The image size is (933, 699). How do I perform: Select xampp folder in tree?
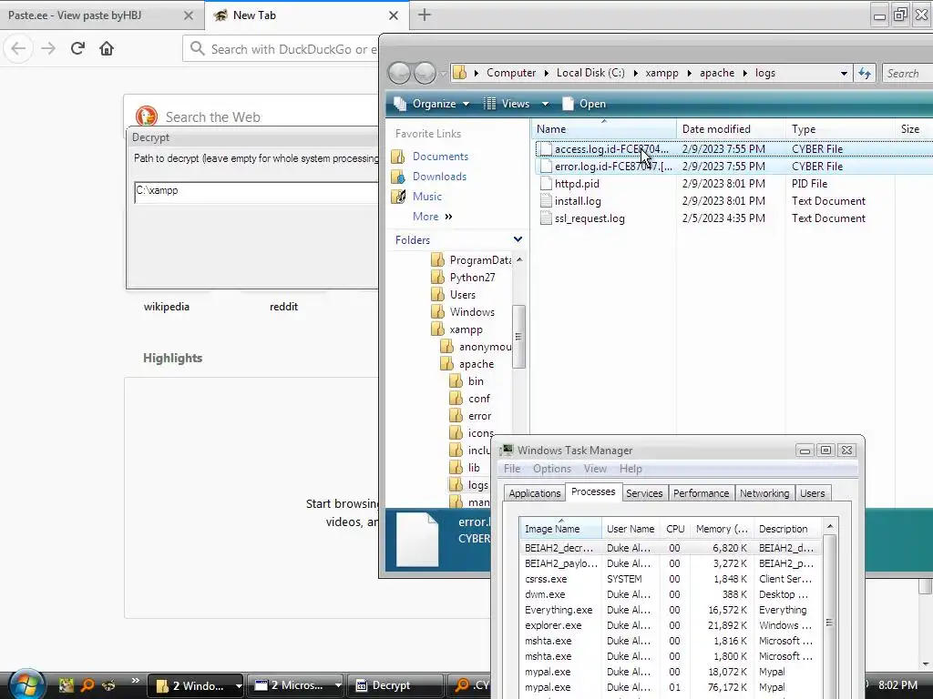click(466, 329)
